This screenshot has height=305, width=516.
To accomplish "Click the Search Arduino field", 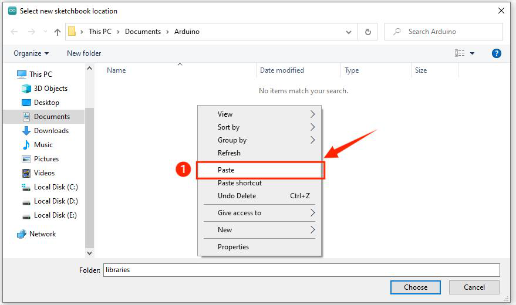I will click(x=444, y=32).
